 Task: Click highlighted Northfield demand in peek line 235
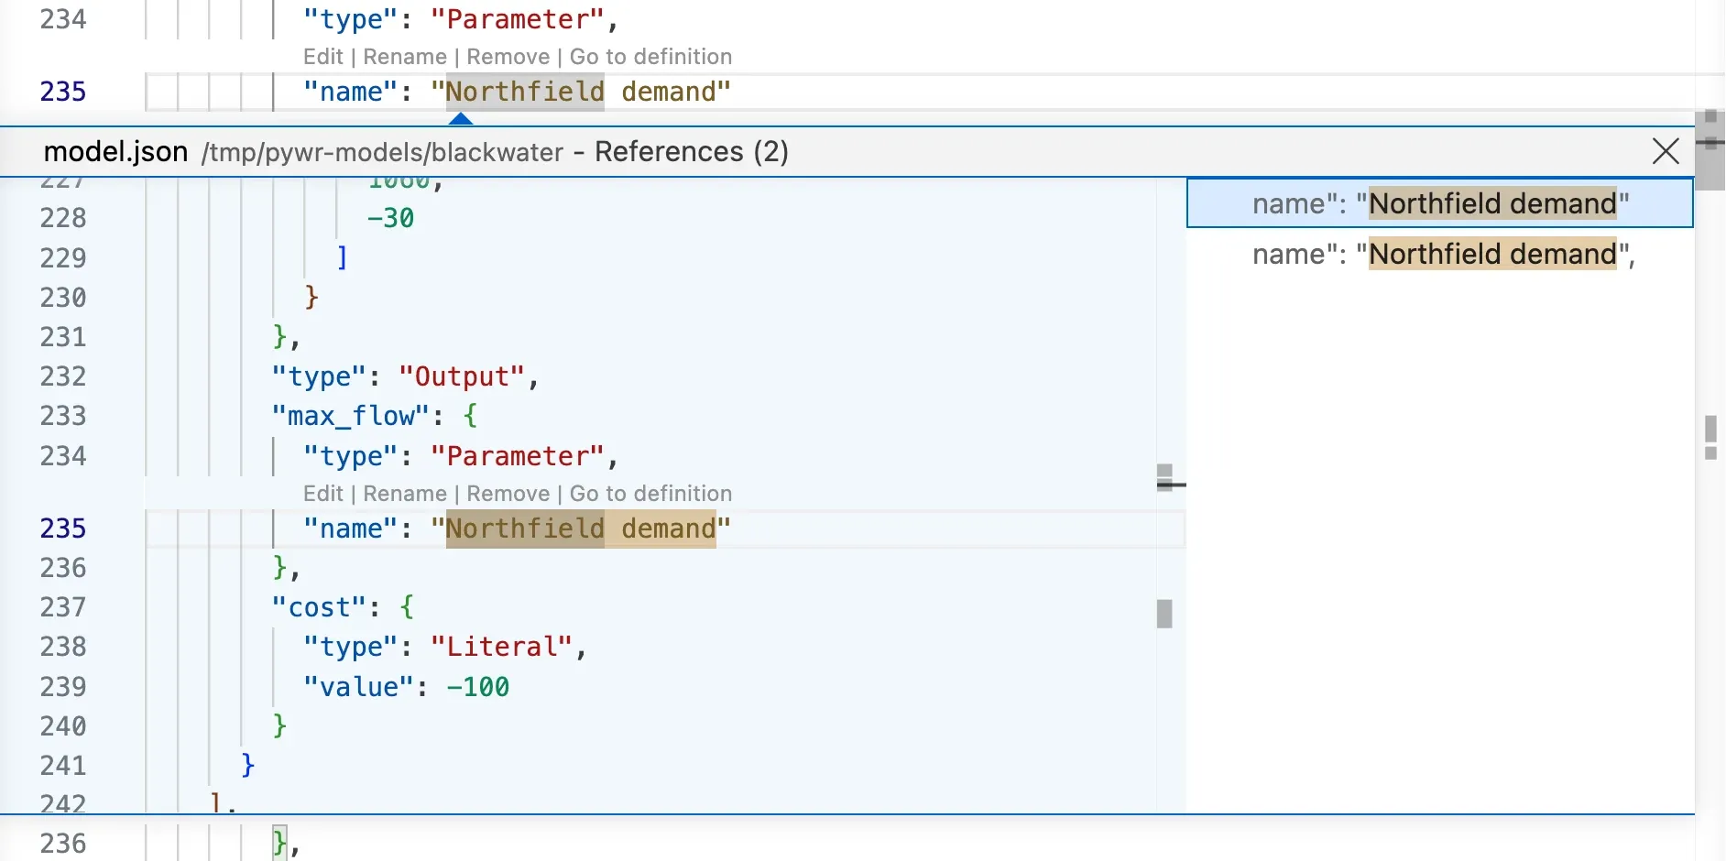[x=581, y=529]
